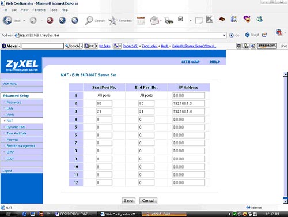Click IP Address field showing 192.168.1.3
The height and width of the screenshot is (217, 288).
(188, 103)
